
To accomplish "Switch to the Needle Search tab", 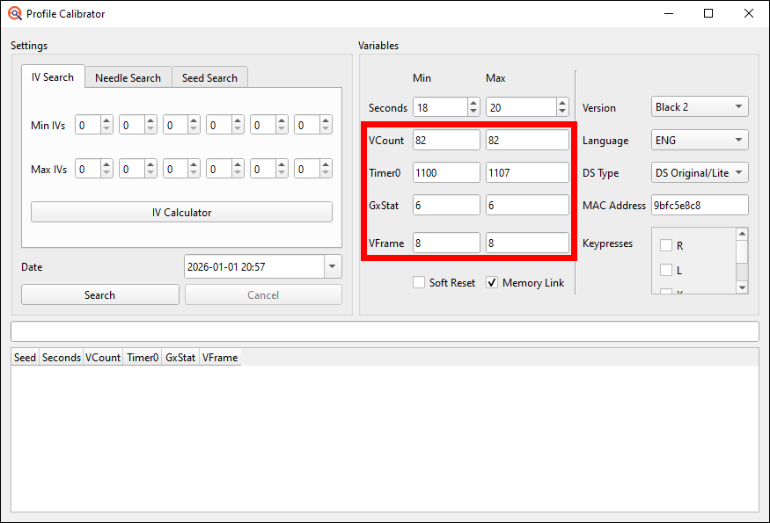I will pos(128,77).
